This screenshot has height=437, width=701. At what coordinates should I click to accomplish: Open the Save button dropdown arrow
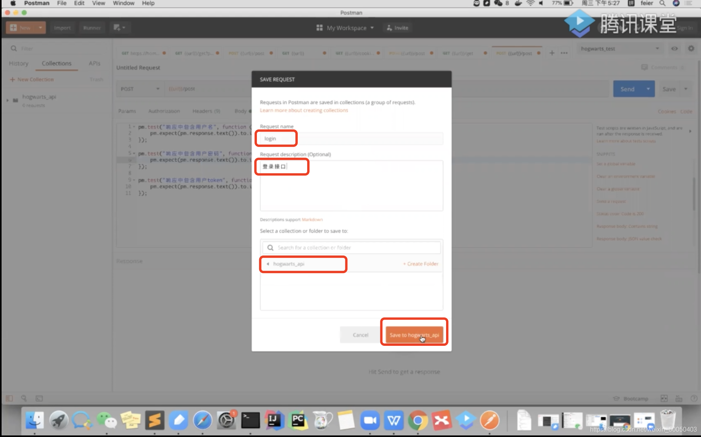pyautogui.click(x=686, y=89)
